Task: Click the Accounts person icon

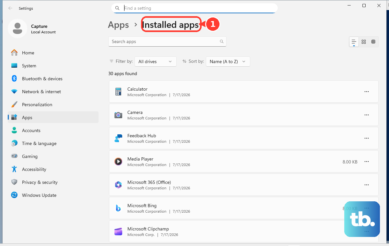Action: point(14,130)
